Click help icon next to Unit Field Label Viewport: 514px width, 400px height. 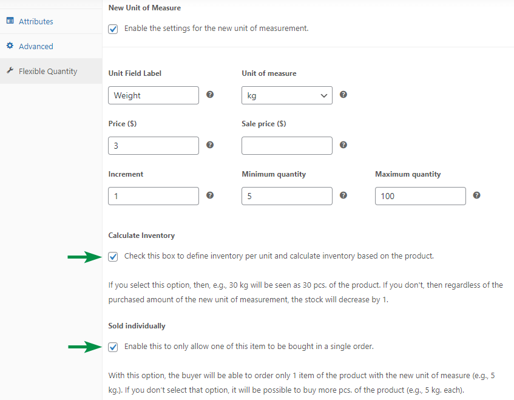(x=210, y=95)
